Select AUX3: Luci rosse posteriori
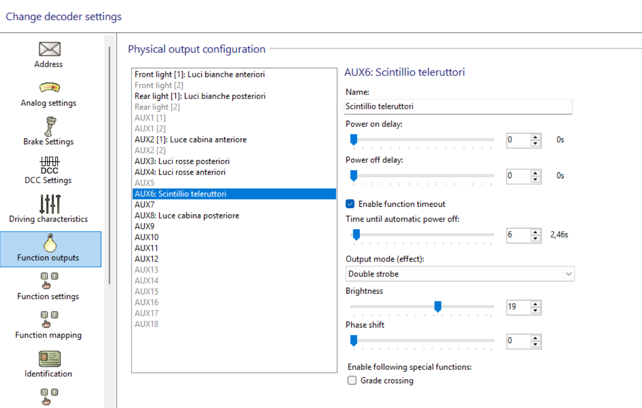642x408 pixels. [x=234, y=161]
